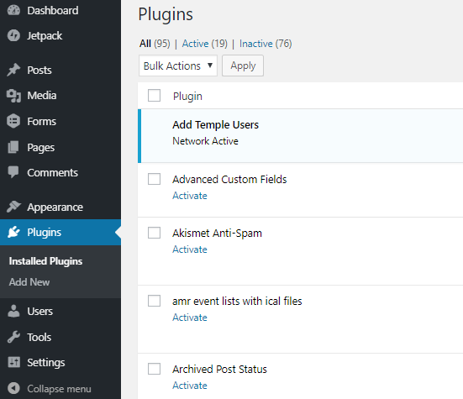Click the Add Temple Users plugin name
Viewport: 463px width, 399px height.
[x=216, y=125]
